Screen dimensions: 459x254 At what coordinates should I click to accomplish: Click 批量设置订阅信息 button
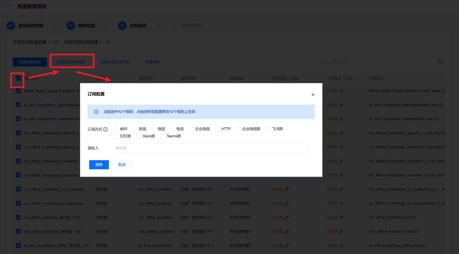point(71,62)
